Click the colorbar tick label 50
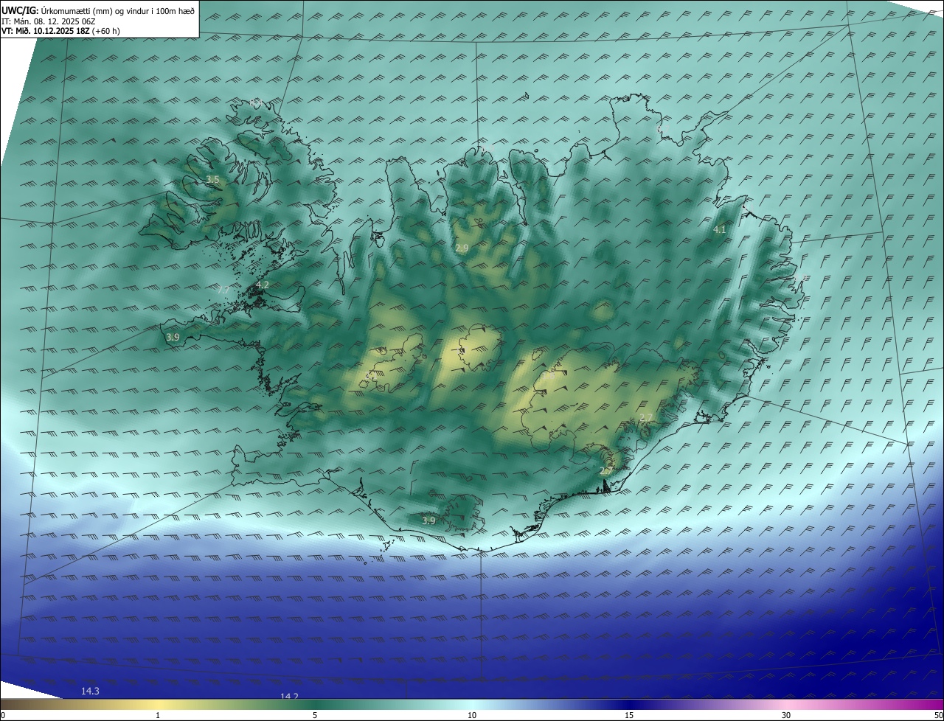 tap(938, 715)
